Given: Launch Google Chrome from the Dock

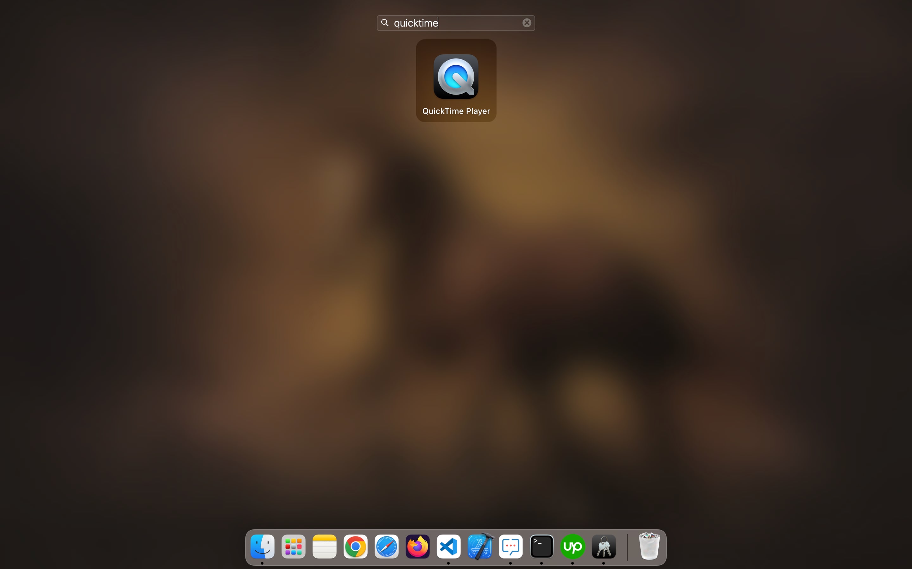Looking at the screenshot, I should [356, 546].
